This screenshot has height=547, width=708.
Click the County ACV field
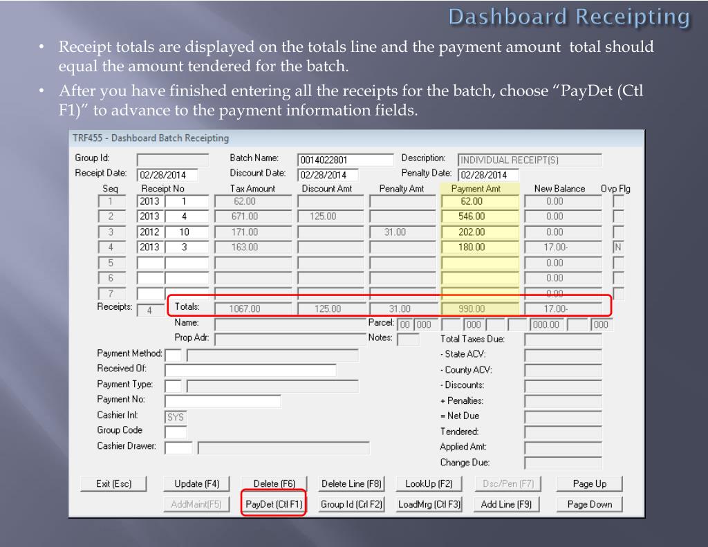(563, 371)
